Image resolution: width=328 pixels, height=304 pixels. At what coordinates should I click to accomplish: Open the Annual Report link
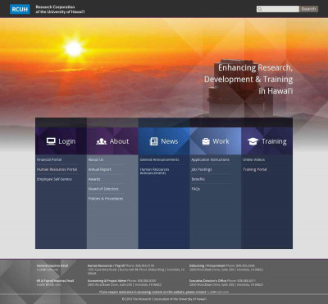point(100,169)
